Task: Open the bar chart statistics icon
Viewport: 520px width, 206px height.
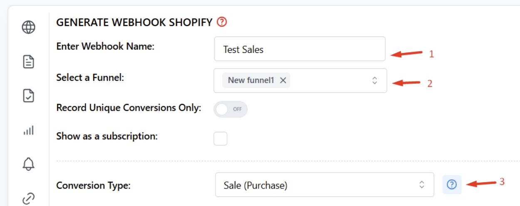Action: [28, 130]
